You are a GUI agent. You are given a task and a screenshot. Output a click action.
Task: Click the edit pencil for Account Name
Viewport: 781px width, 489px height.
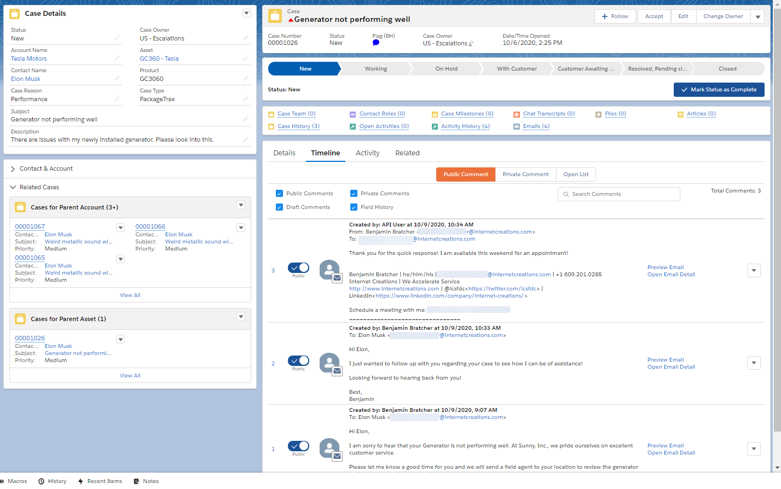117,59
